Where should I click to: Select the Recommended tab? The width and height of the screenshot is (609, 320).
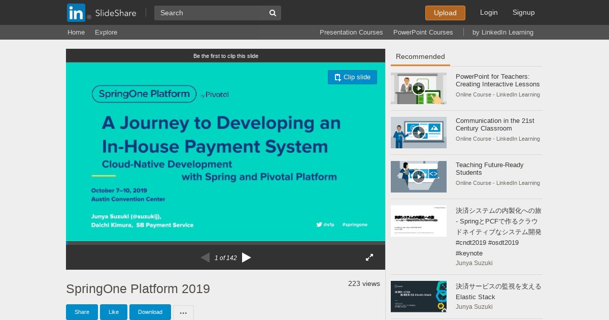[x=420, y=57]
